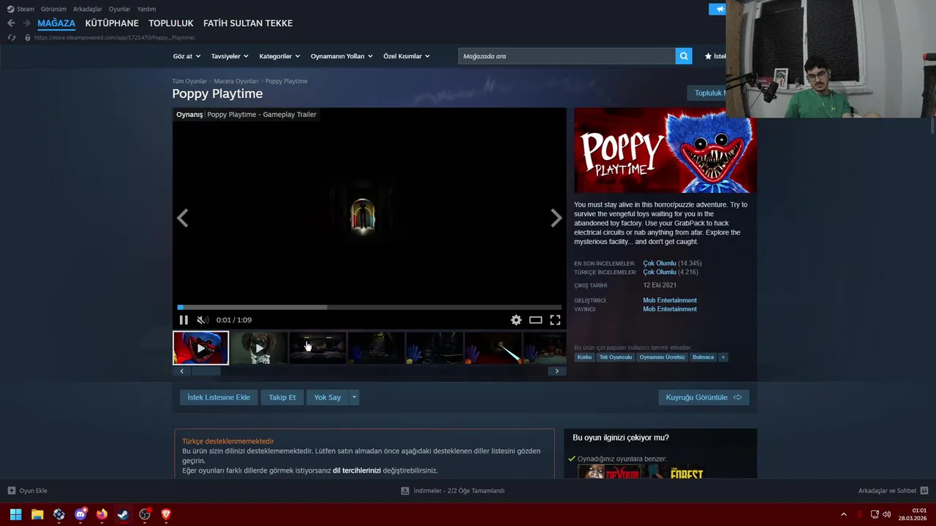This screenshot has height=526, width=936.
Task: Click thumbnail strip right scroll arrow
Action: coord(556,371)
